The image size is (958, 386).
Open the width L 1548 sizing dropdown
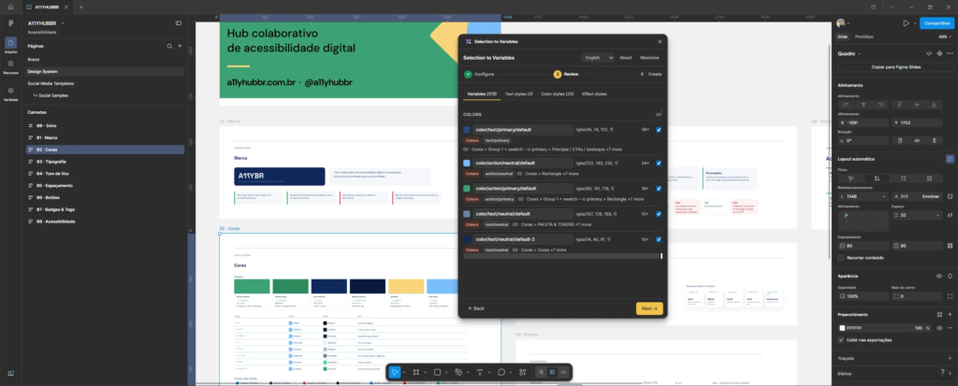tap(885, 196)
